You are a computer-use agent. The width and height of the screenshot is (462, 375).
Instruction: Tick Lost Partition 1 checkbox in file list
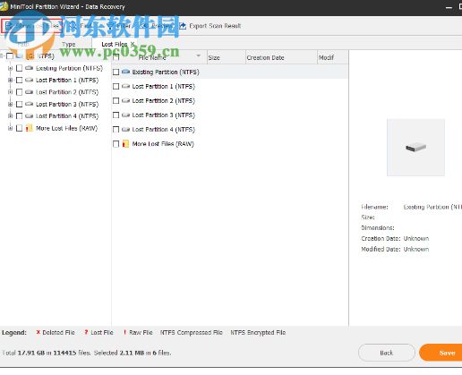pyautogui.click(x=116, y=86)
